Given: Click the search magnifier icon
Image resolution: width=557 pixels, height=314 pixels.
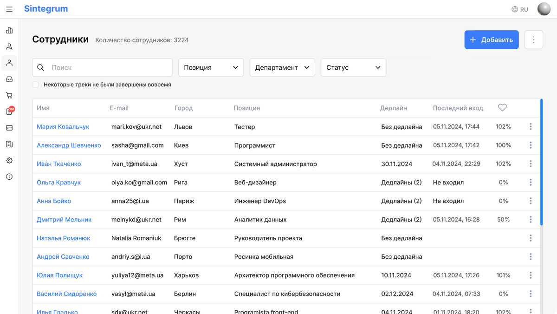Looking at the screenshot, I should pos(41,67).
